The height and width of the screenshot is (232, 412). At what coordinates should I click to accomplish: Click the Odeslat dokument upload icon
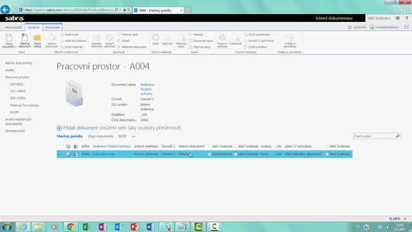[x=24, y=41]
